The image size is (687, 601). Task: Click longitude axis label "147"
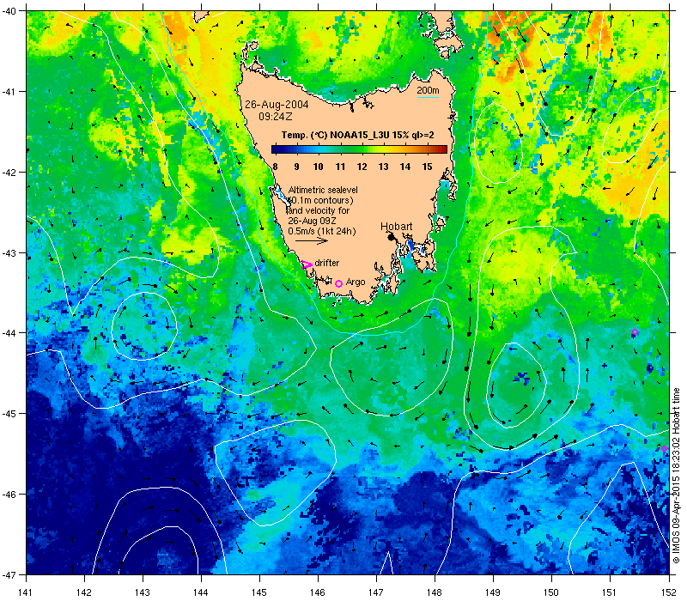pos(377,592)
